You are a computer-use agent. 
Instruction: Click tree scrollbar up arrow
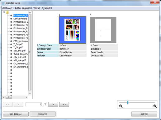(x=30, y=12)
